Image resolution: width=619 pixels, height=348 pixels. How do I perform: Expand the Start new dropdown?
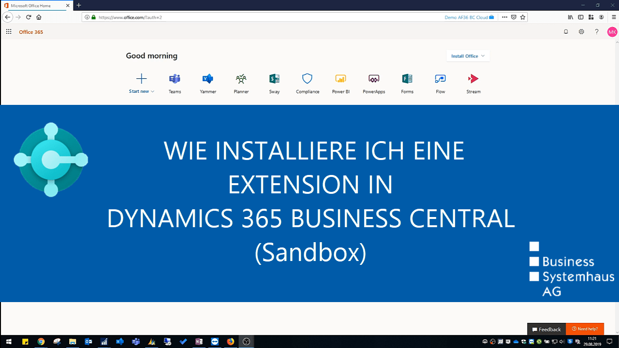[141, 91]
